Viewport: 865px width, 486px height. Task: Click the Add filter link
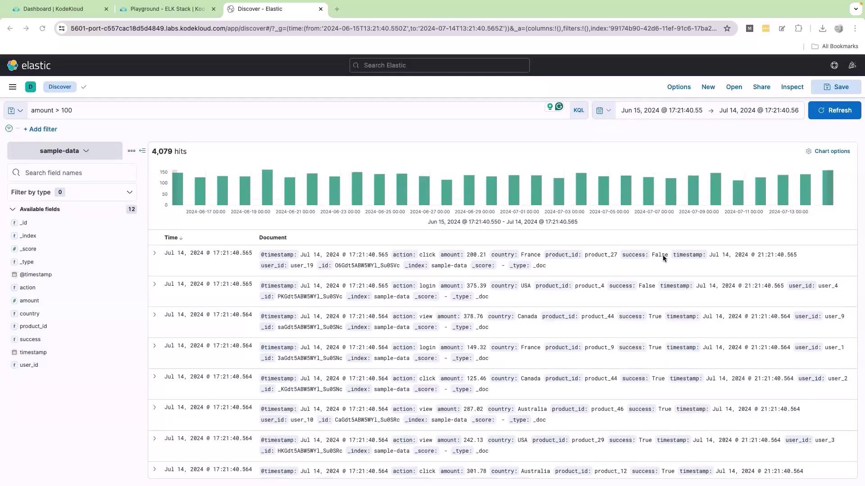(41, 129)
